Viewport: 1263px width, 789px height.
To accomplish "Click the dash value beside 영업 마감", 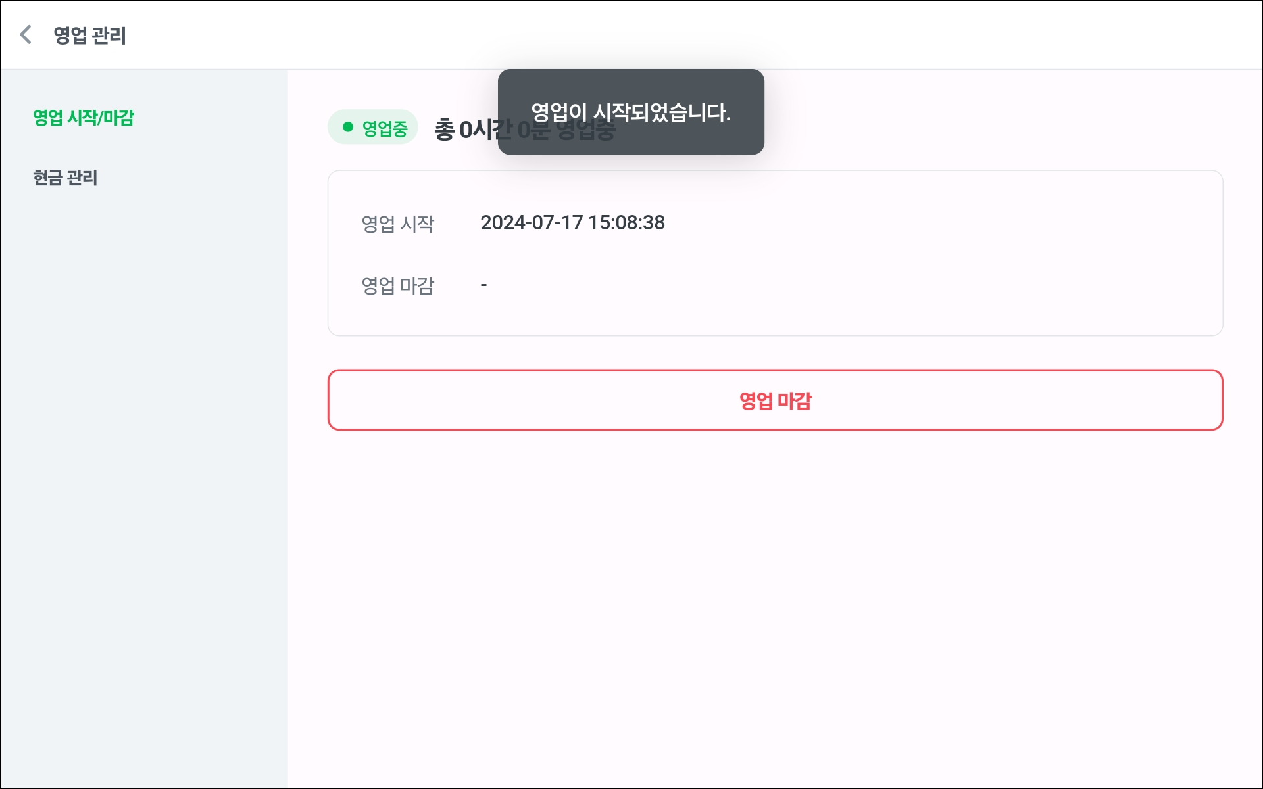I will click(483, 285).
